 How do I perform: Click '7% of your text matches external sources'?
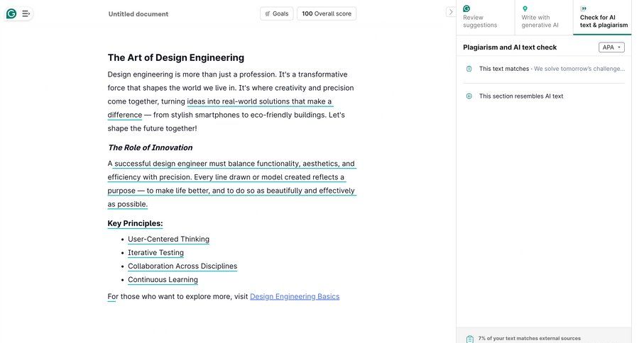pyautogui.click(x=530, y=338)
